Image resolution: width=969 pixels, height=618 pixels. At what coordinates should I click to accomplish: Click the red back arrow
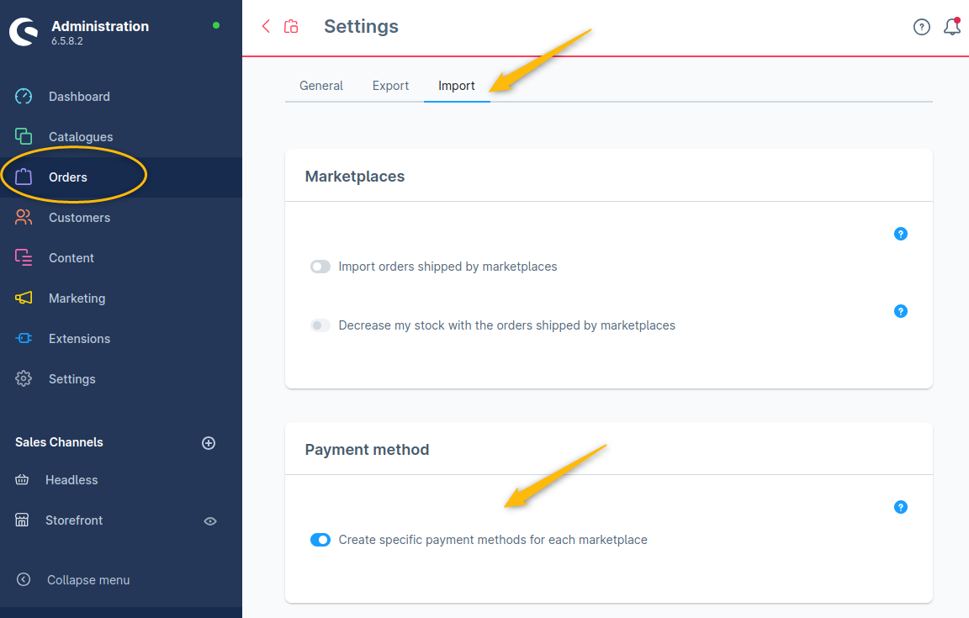tap(266, 27)
